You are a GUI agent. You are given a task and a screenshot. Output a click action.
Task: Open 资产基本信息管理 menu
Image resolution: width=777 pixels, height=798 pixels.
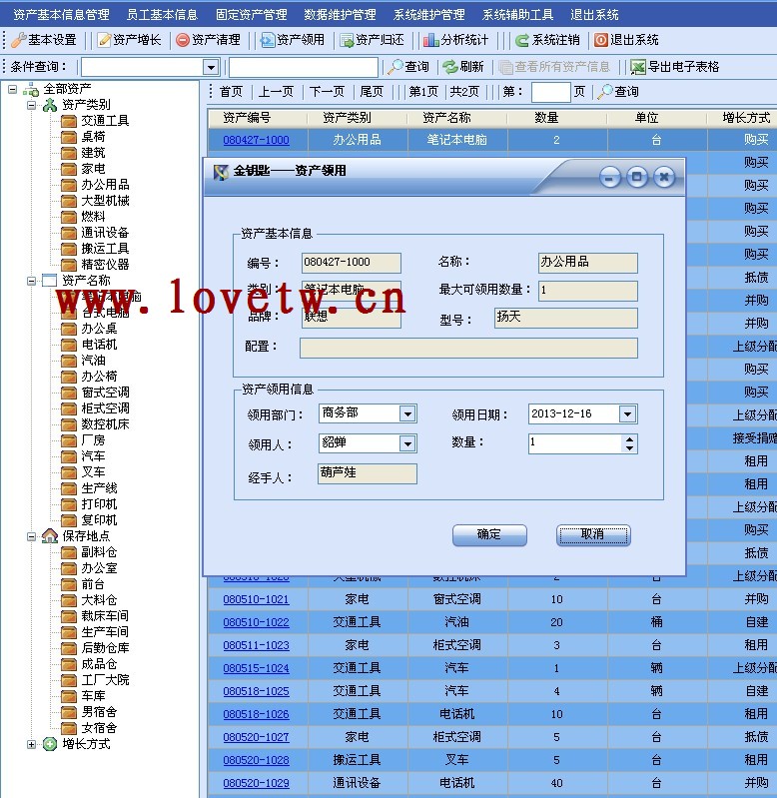(x=62, y=15)
